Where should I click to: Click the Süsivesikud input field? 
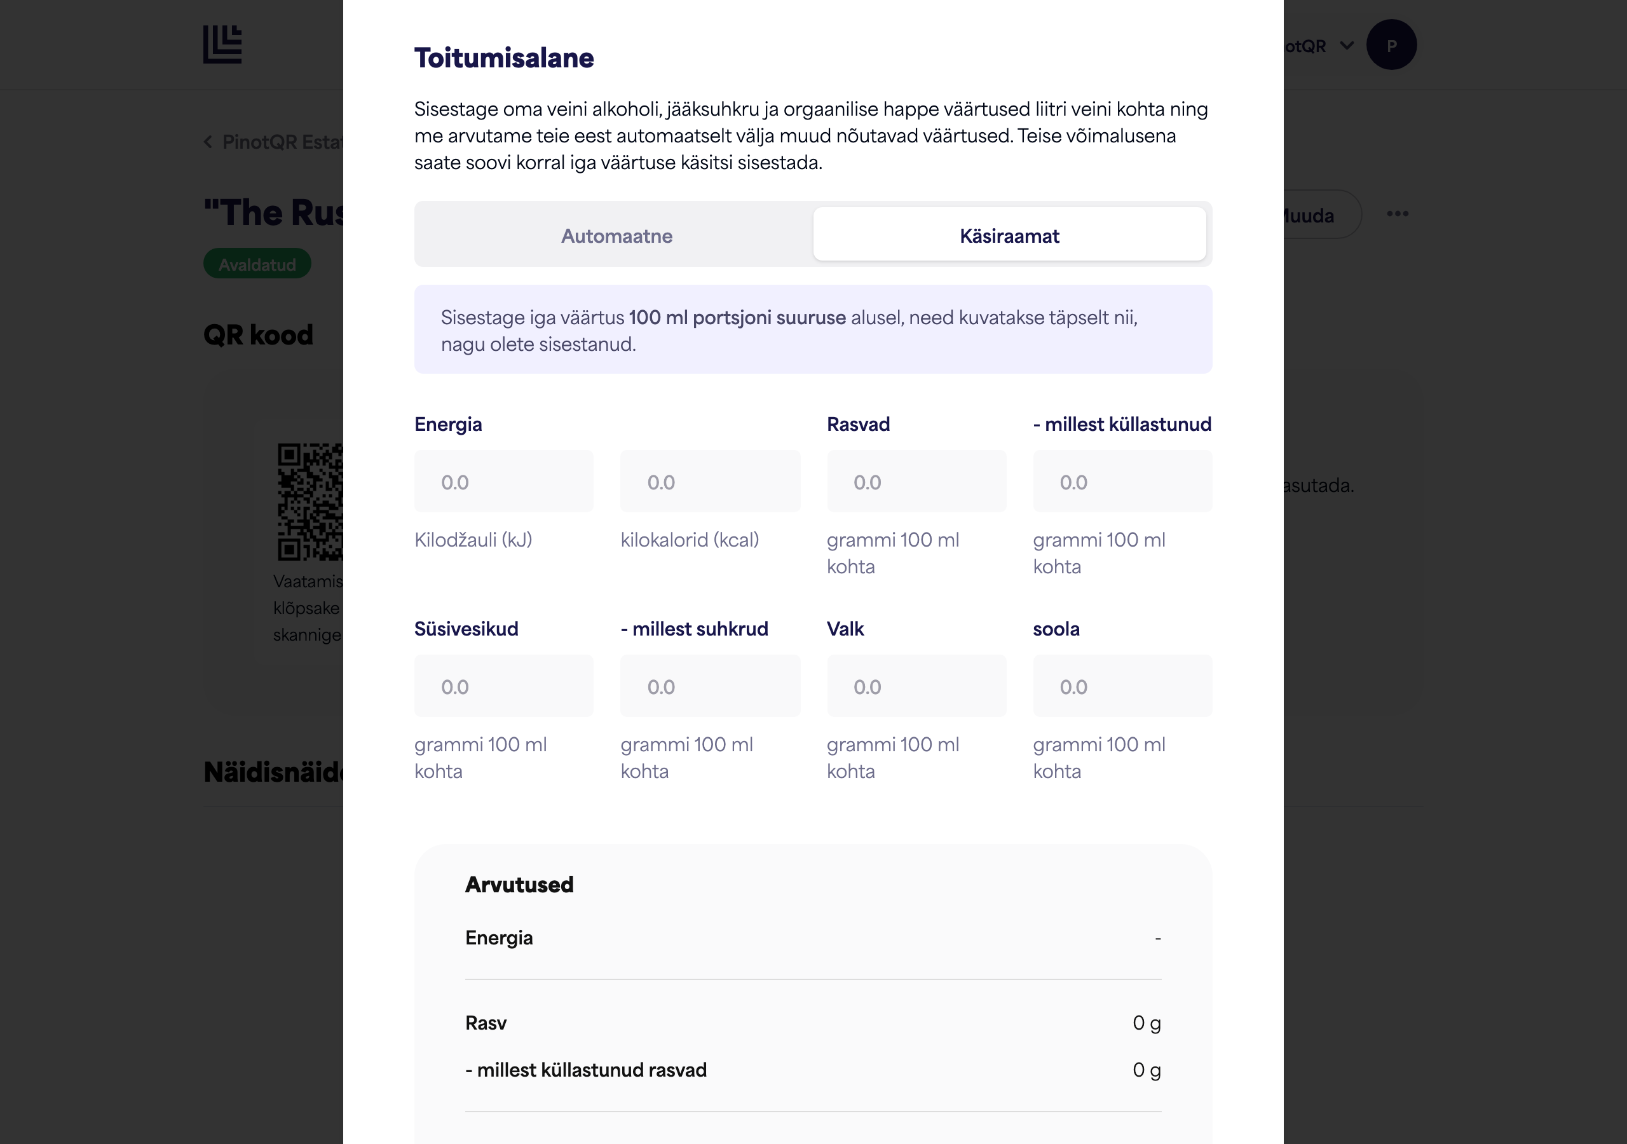[x=504, y=686]
